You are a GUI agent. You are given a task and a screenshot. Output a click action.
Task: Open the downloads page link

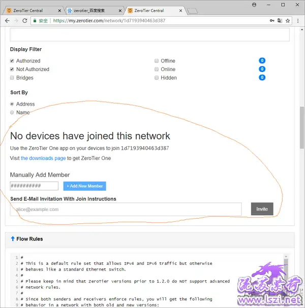[43, 158]
